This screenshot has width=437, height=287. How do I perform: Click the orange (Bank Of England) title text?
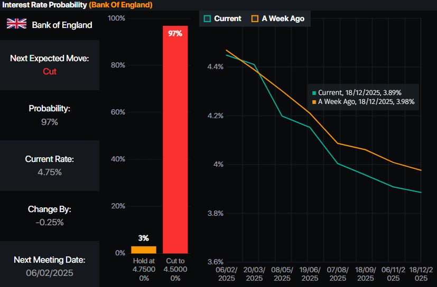pyautogui.click(x=121, y=5)
